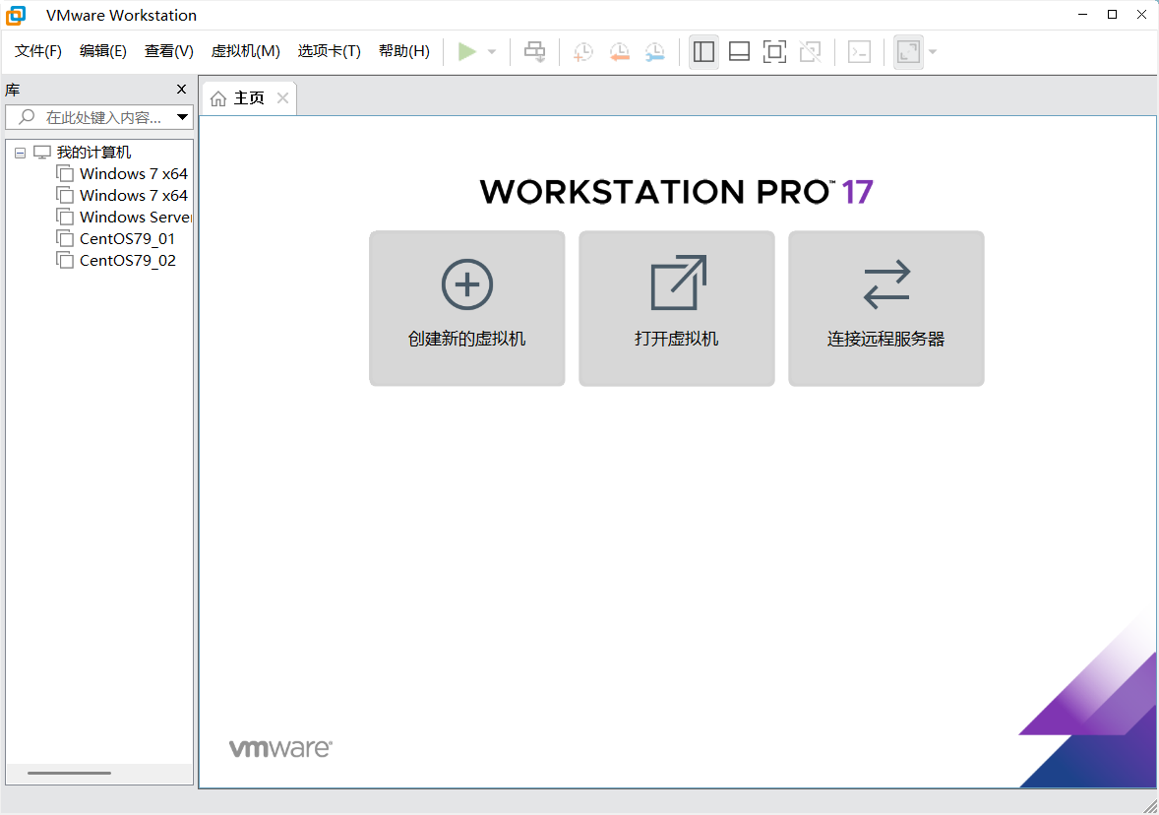Viewport: 1159px width, 815px height.
Task: Click the Revert to Snapshot icon
Action: coord(620,52)
